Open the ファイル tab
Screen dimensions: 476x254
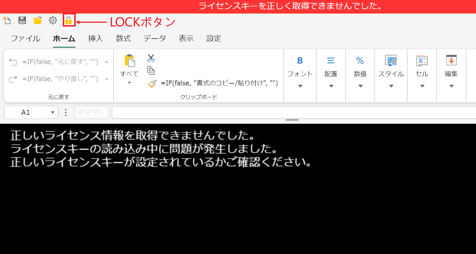coord(25,39)
